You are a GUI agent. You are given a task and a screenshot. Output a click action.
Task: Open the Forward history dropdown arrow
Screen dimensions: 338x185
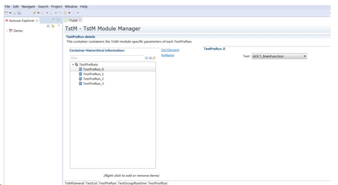pyautogui.click(x=78, y=13)
